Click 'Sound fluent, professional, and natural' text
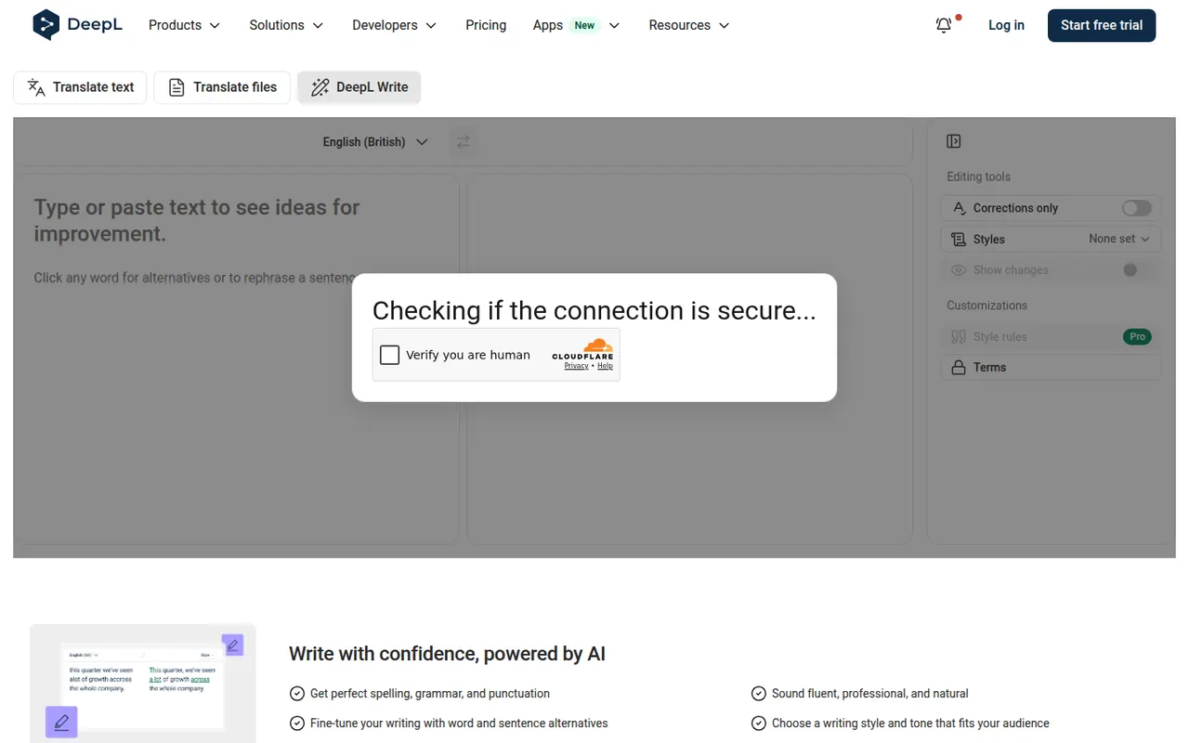This screenshot has height=743, width=1189. 870,694
